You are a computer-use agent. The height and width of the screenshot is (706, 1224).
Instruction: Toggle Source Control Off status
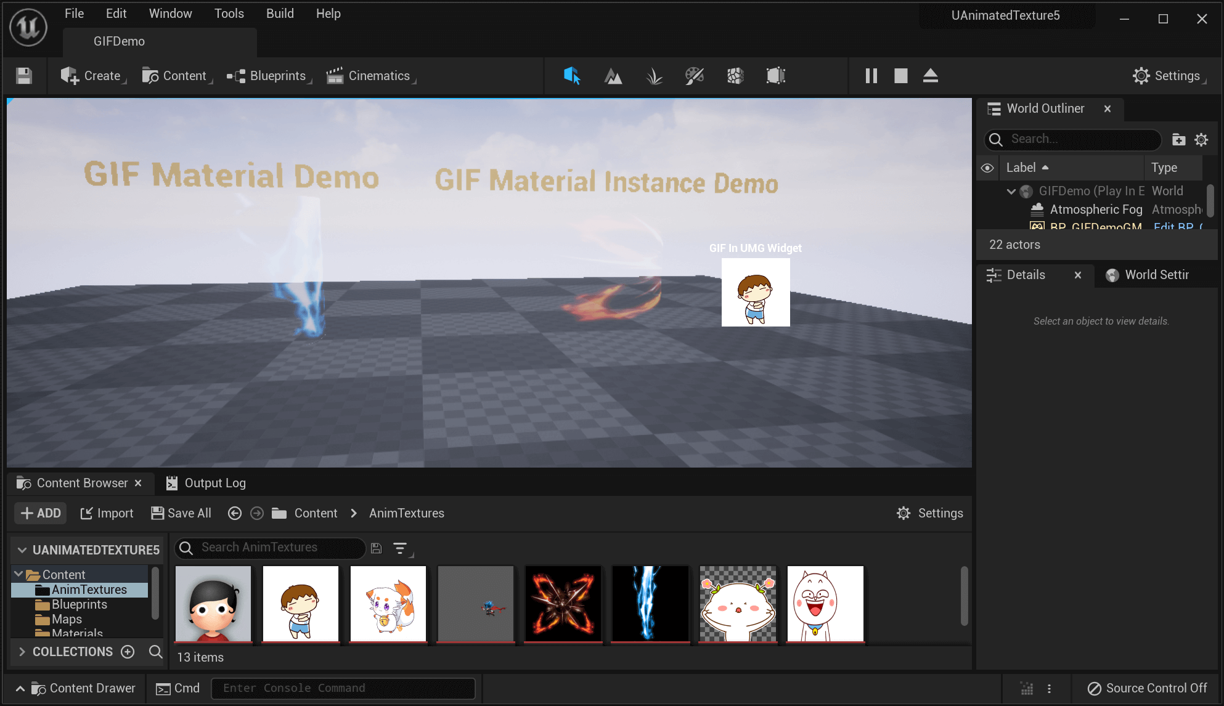tap(1147, 688)
